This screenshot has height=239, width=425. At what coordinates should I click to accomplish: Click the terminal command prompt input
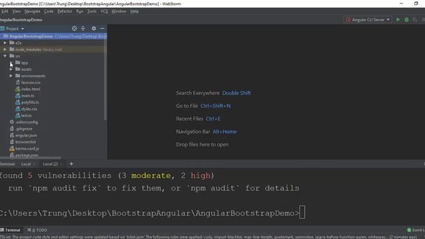click(x=302, y=212)
